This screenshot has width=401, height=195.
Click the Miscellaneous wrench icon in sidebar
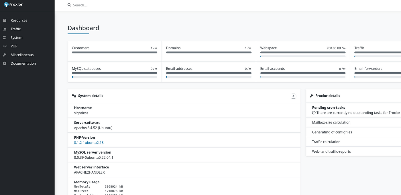pos(5,55)
